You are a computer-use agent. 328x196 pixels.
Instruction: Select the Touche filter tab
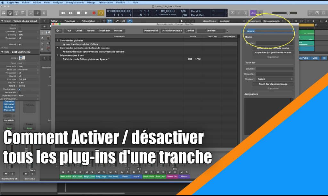[91, 31]
